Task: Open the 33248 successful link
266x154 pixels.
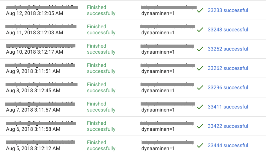Action: [x=228, y=30]
